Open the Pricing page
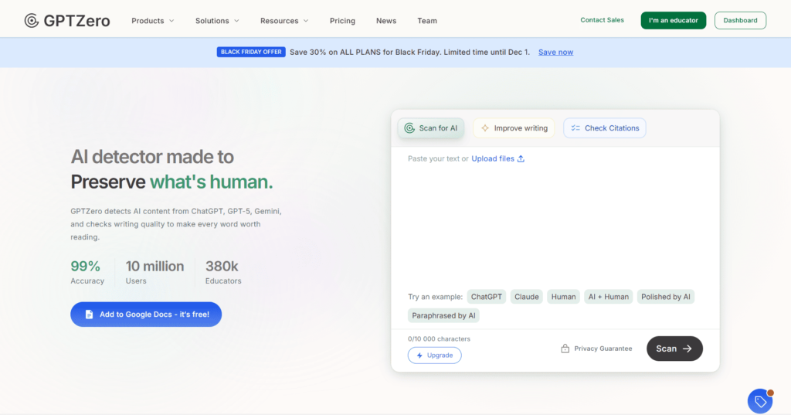The width and height of the screenshot is (791, 415). (342, 21)
